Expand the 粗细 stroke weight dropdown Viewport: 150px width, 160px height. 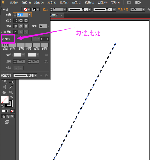30,15
